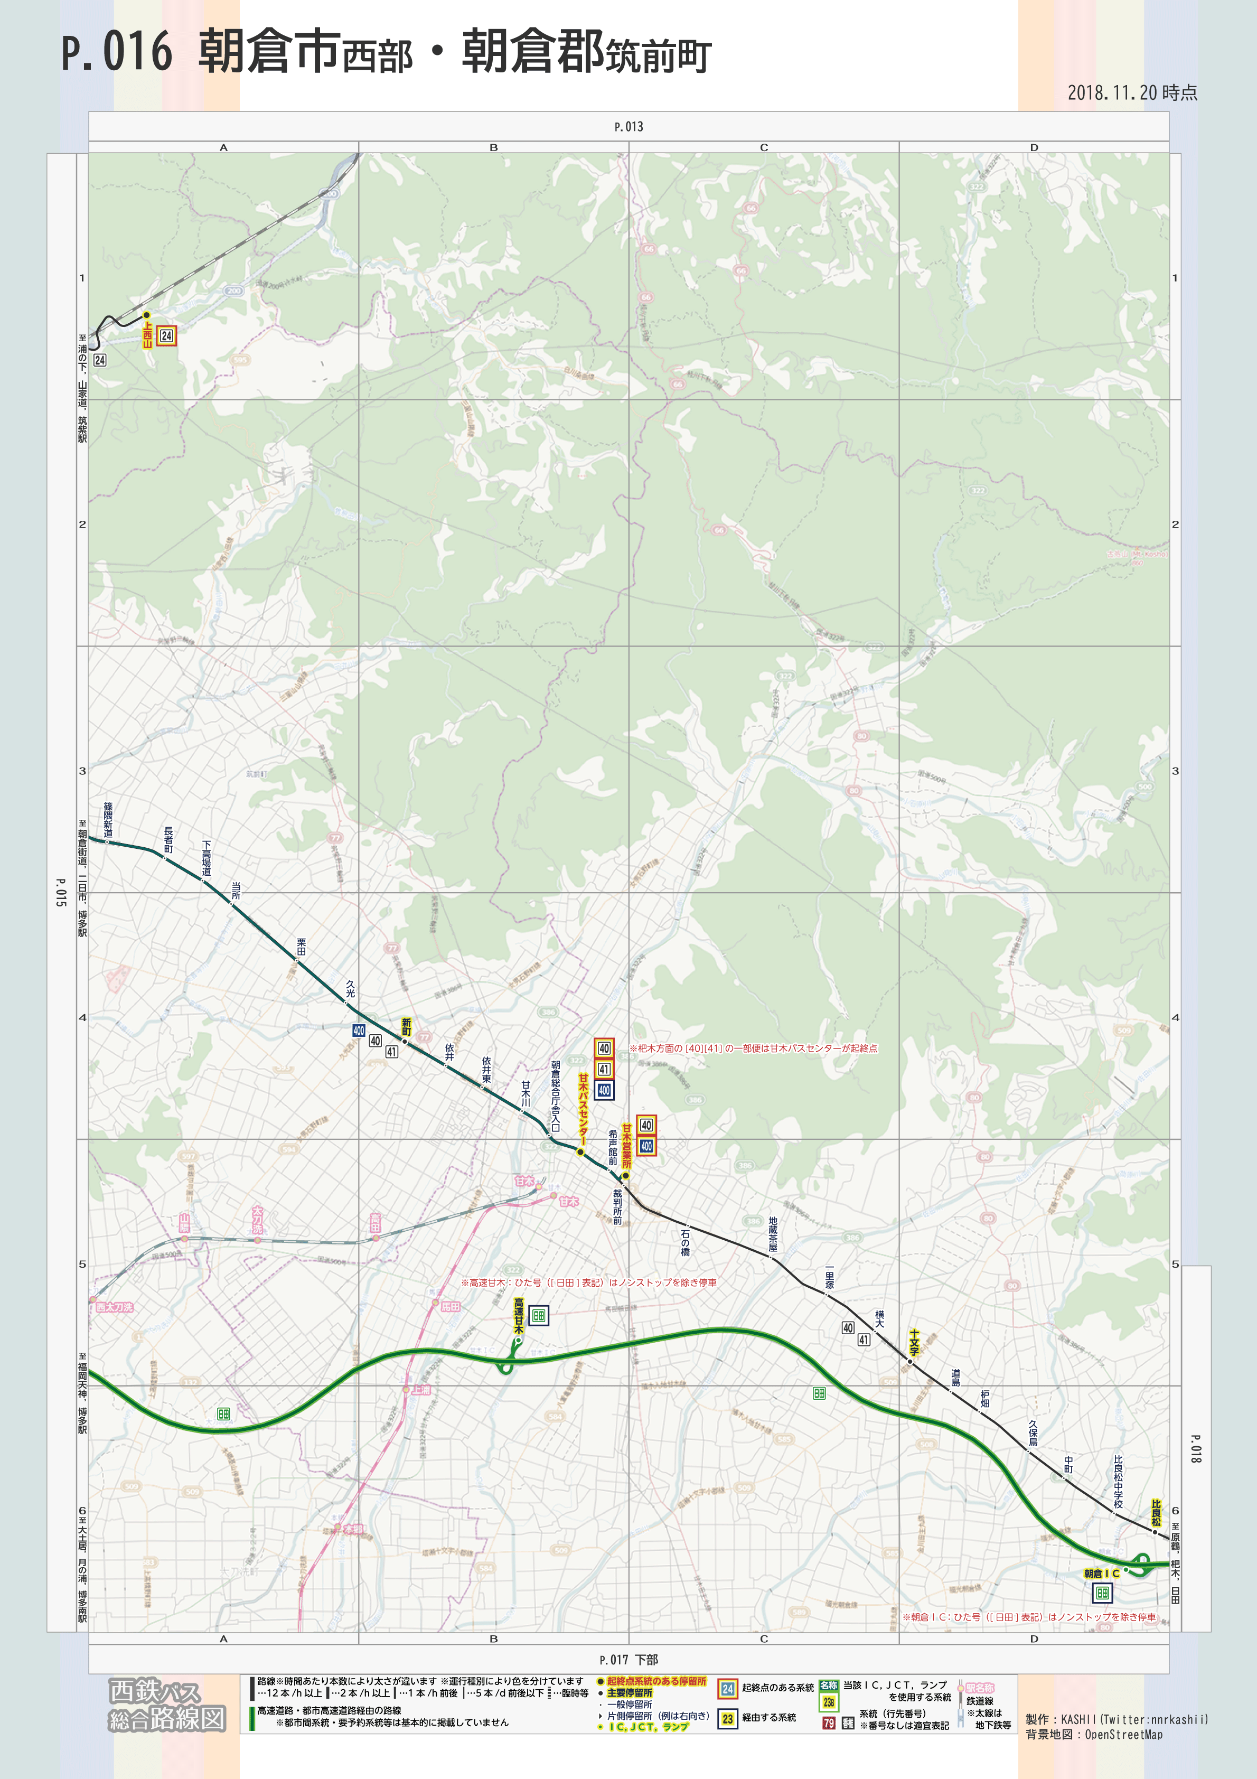Viewport: 1257px width, 1779px height.
Task: Click the OpenStreetMap background credit
Action: click(1094, 1735)
